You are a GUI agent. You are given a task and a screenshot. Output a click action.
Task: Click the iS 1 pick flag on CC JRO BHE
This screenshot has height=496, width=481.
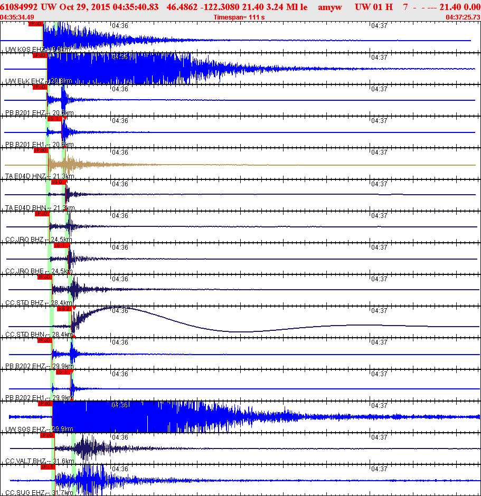click(x=61, y=245)
